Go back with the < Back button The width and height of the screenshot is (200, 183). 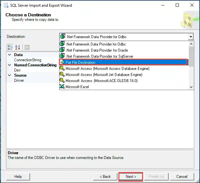click(105, 177)
